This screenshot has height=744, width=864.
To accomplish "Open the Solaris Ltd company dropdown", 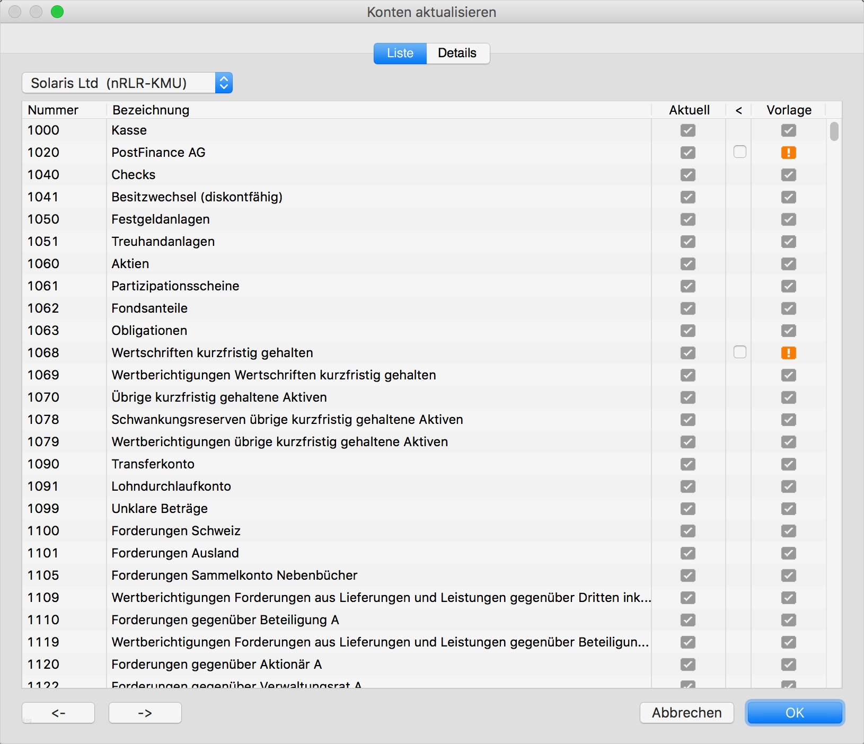I will tap(127, 83).
